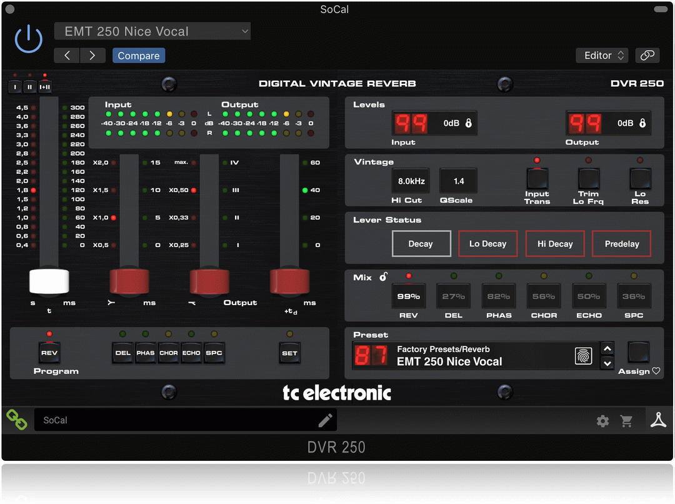Toggle the Input Trans vintage button
This screenshot has width=675, height=504.
[x=537, y=179]
